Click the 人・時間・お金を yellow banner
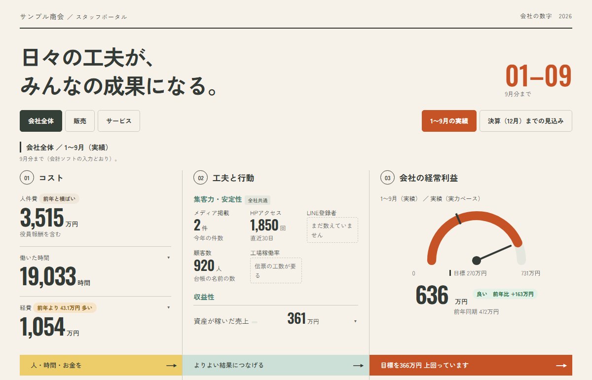Image resolution: width=592 pixels, height=380 pixels. (101, 365)
